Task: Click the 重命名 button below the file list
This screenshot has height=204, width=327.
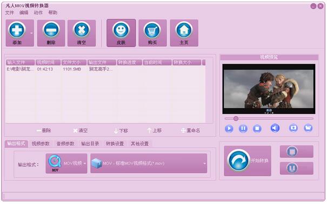Action: click(190, 130)
